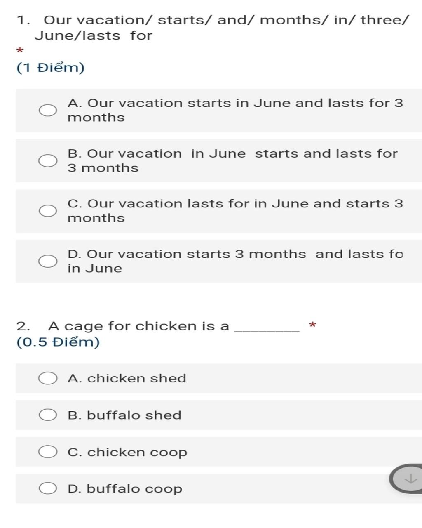The width and height of the screenshot is (422, 528).
Task: Choose radio option C lasts for in June
Action: (48, 211)
